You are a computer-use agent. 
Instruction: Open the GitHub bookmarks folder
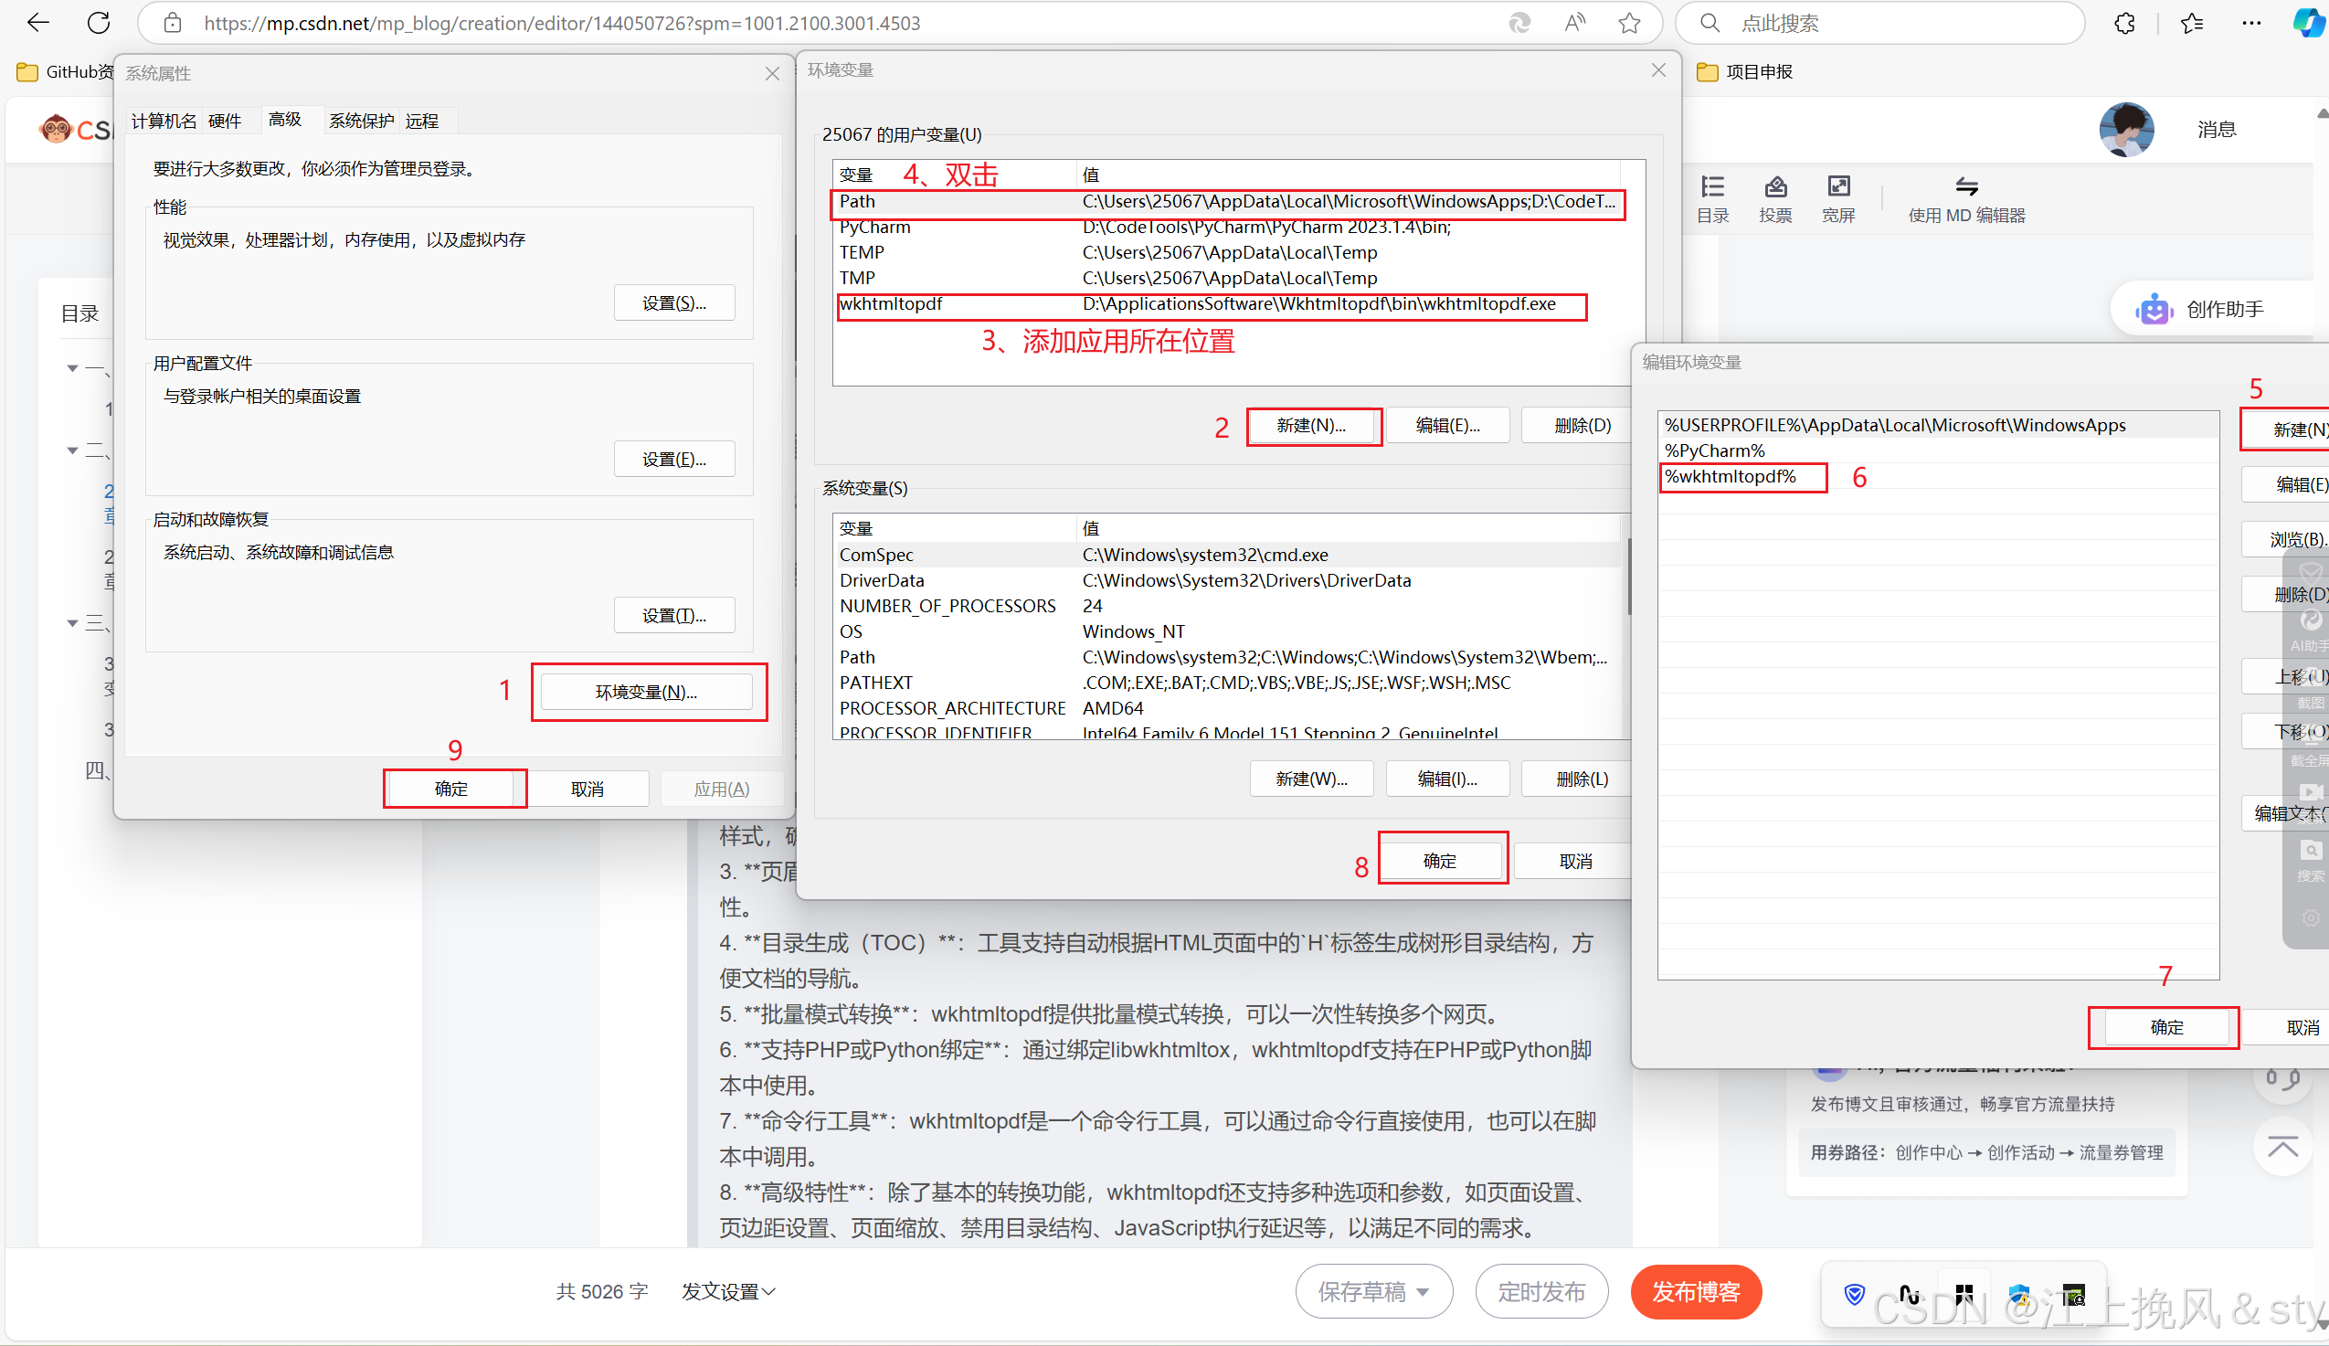pos(63,71)
